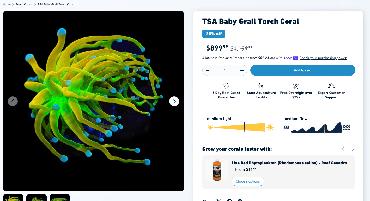Click the 5 Day Reef Guard Guarantee shield icon
The height and width of the screenshot is (201, 370).
tap(226, 86)
